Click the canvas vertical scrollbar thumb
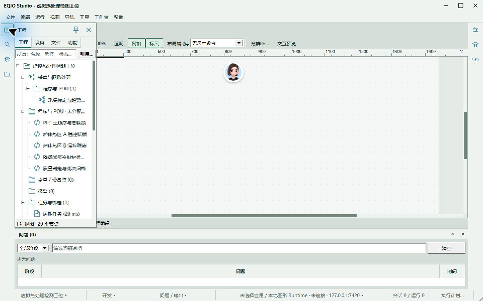The image size is (483, 301). coord(465,135)
